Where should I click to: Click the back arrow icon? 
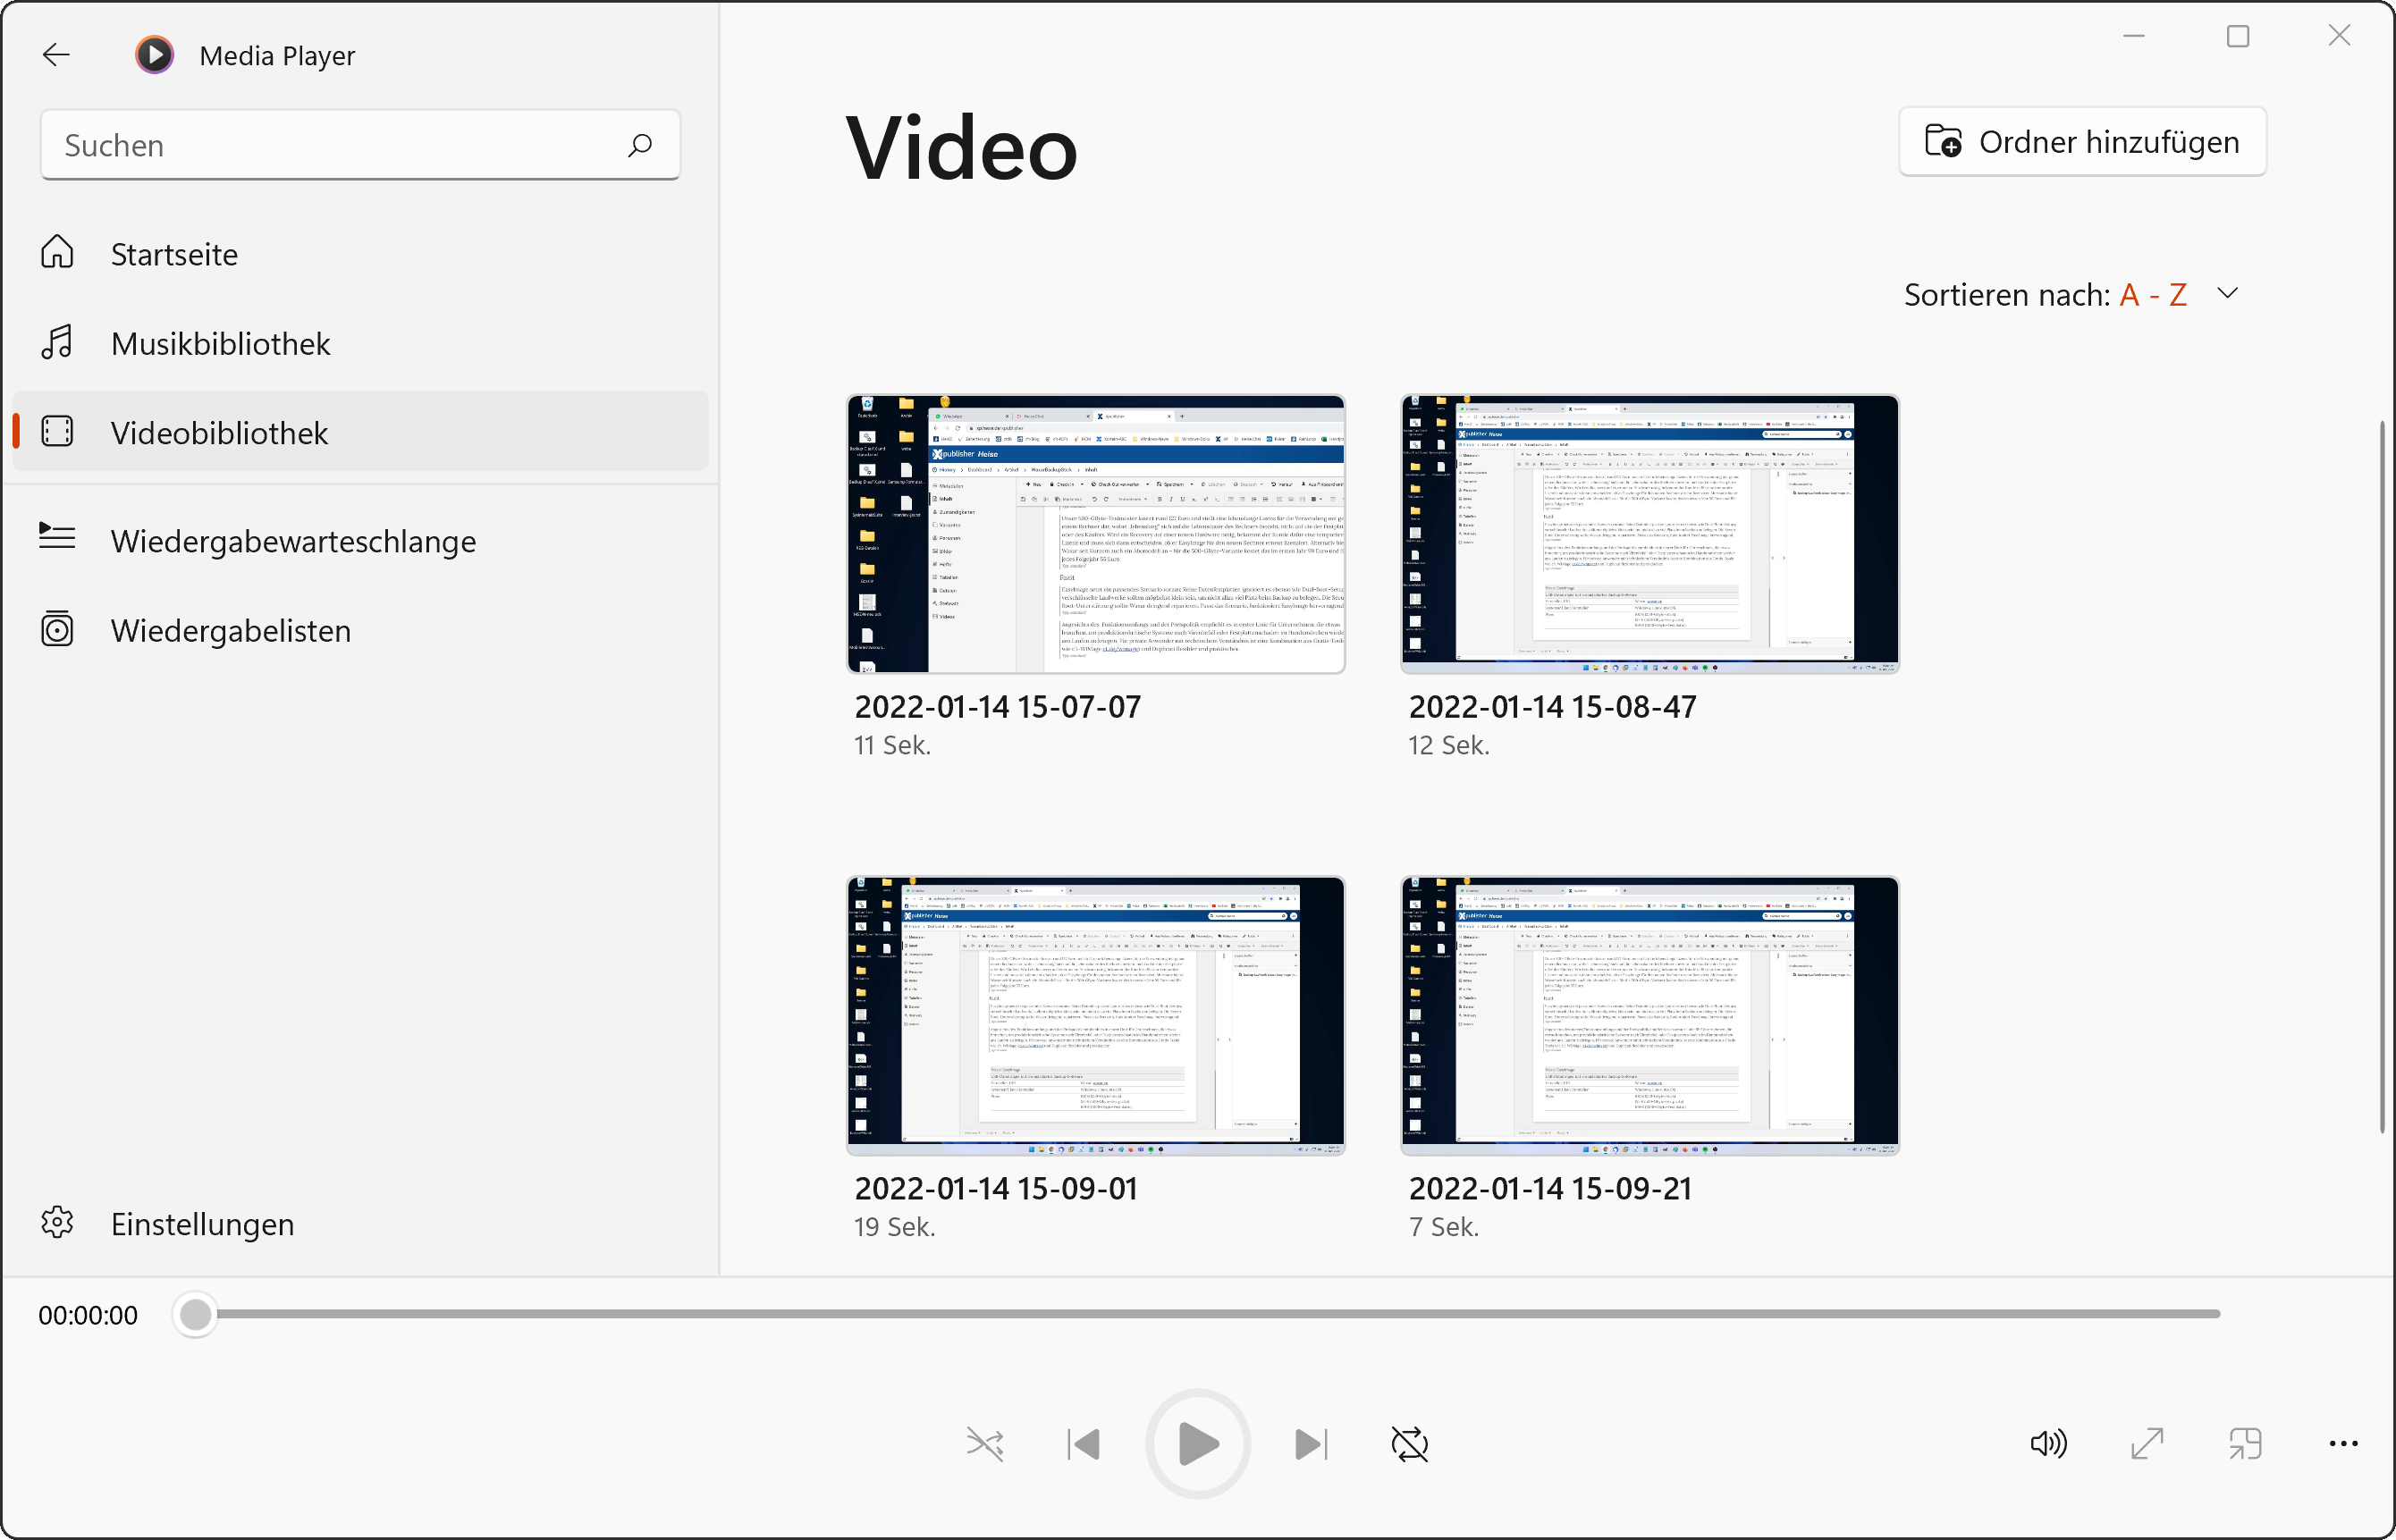(x=57, y=55)
